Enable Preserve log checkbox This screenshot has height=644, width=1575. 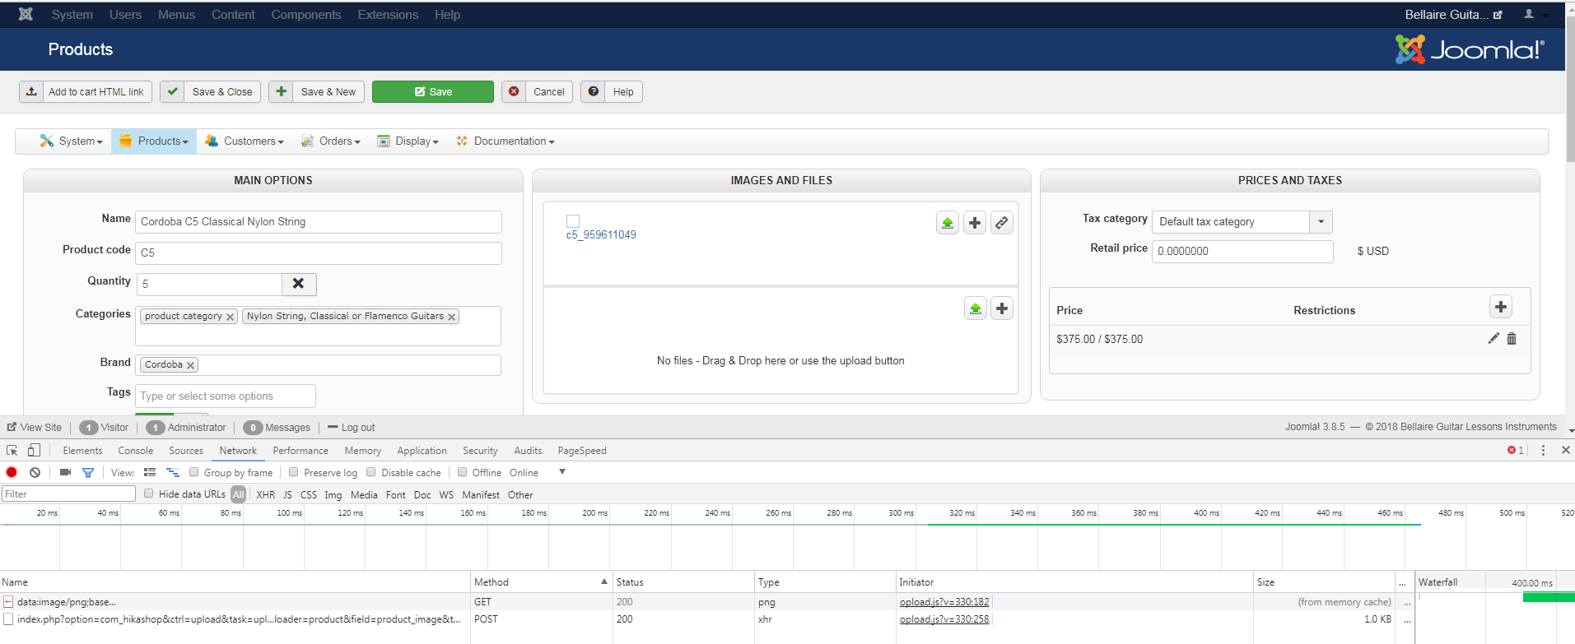pos(294,472)
